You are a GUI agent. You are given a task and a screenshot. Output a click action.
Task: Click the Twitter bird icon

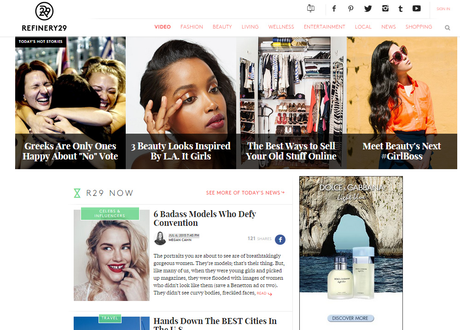[368, 9]
